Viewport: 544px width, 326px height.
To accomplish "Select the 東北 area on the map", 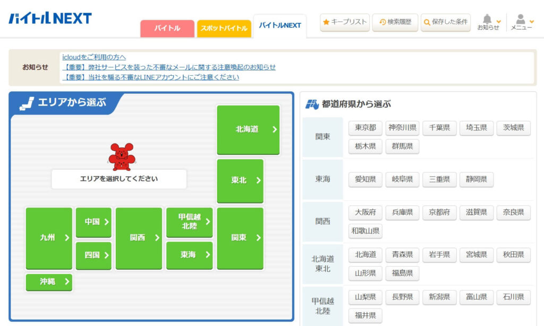I will (240, 180).
